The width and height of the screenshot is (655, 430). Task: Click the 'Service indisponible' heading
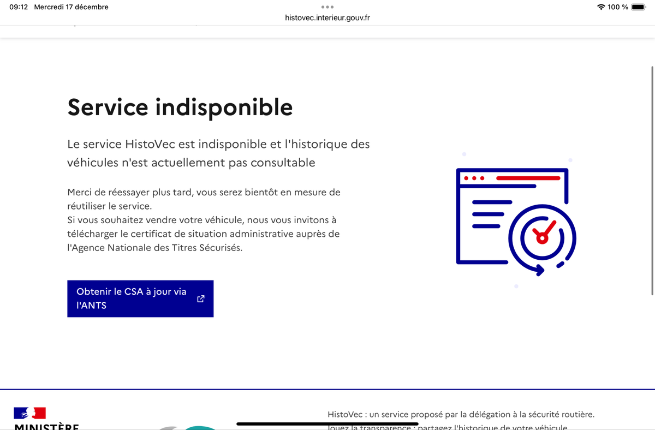[x=180, y=107]
